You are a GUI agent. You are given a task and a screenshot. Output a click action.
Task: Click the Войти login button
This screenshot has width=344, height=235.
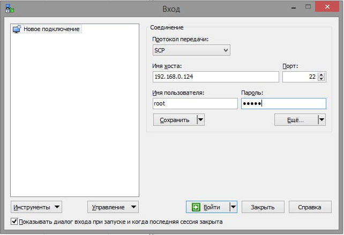pyautogui.click(x=207, y=207)
